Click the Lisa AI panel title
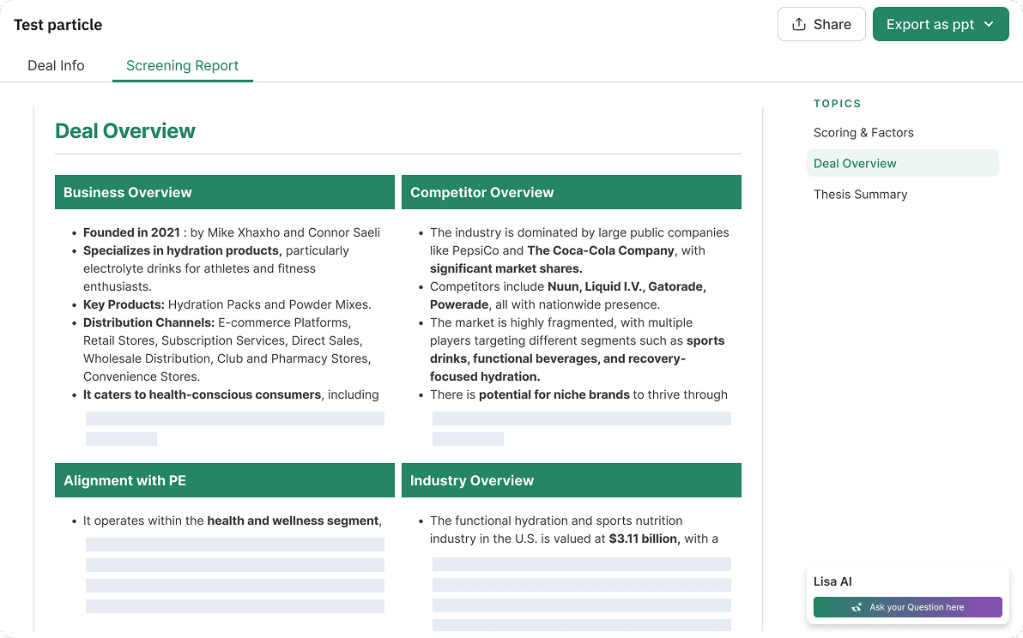This screenshot has height=638, width=1023. [832, 581]
